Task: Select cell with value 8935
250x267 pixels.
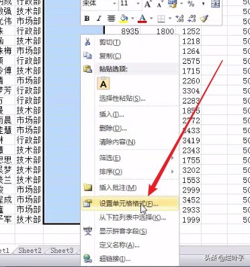Action: [130, 31]
